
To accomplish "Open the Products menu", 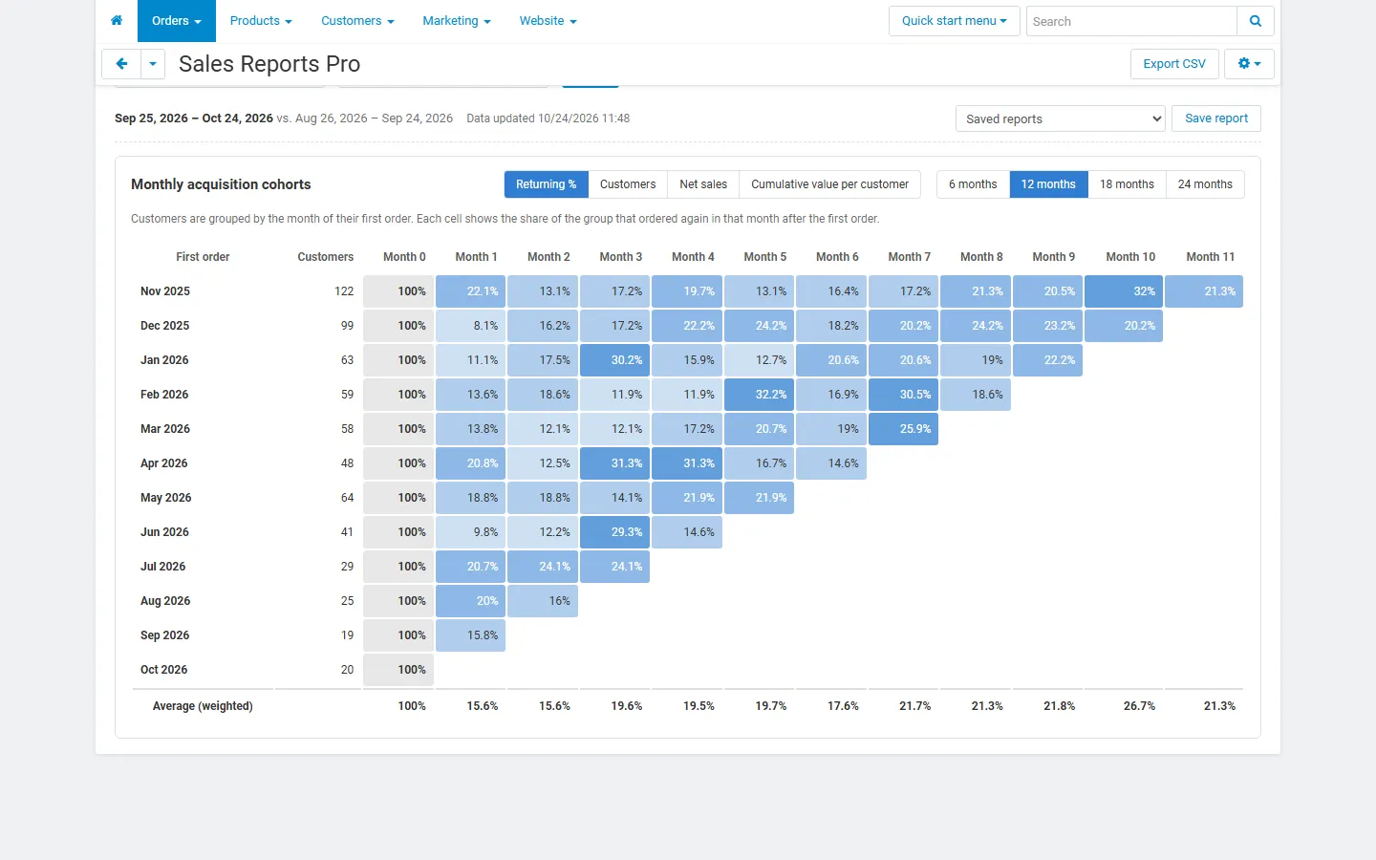I will 261,21.
